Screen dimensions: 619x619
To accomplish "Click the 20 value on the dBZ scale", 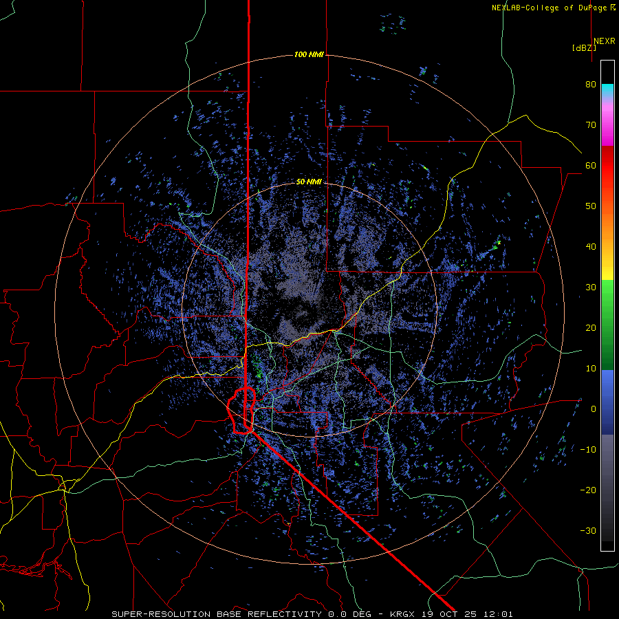I will tap(591, 328).
